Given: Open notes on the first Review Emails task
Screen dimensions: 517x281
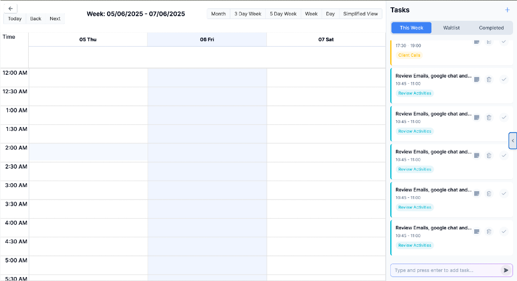Looking at the screenshot, I should tap(476, 79).
